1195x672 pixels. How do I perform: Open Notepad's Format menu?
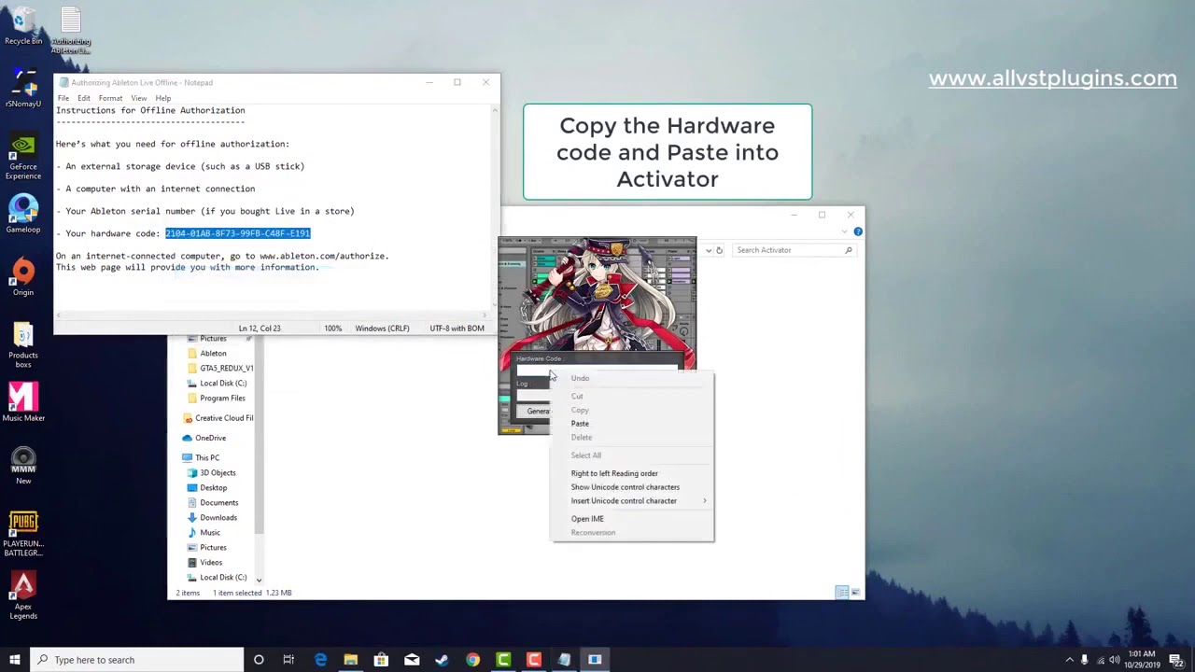pos(110,98)
